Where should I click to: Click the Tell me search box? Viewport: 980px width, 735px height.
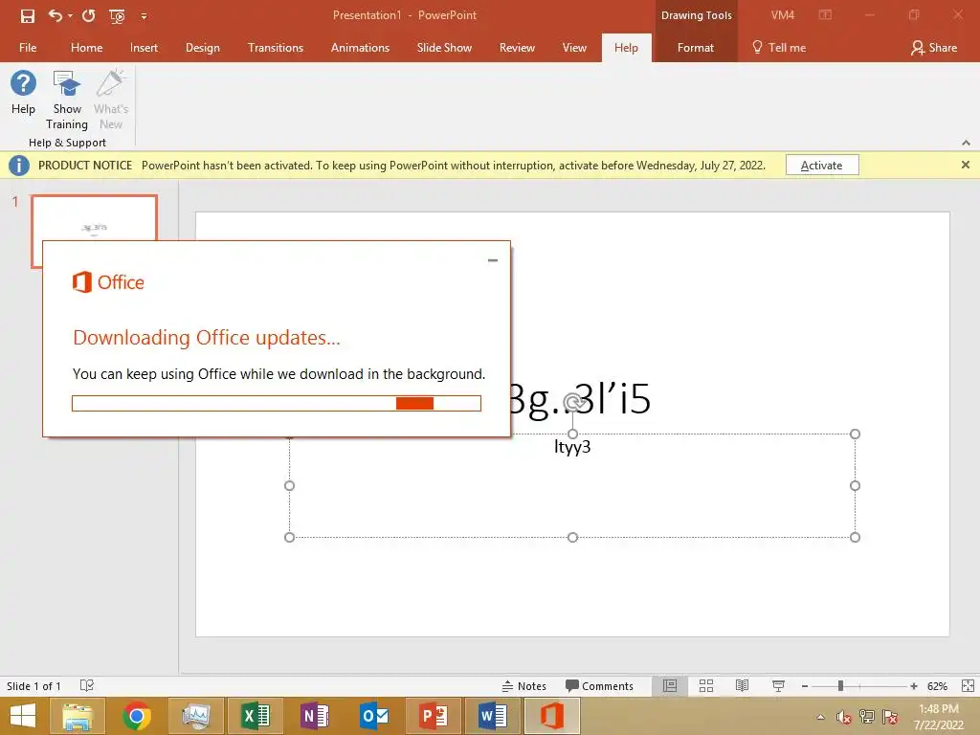779,48
